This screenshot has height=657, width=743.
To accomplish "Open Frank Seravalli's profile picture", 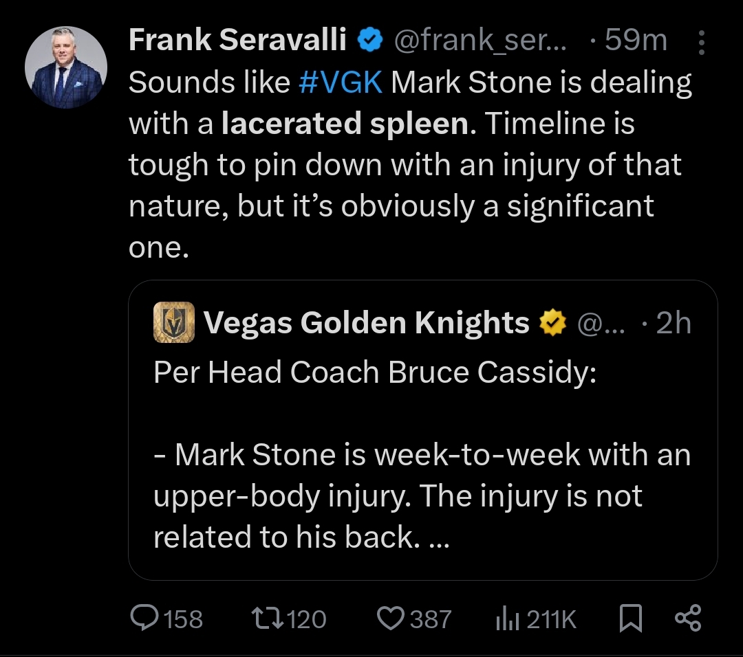I will (66, 67).
